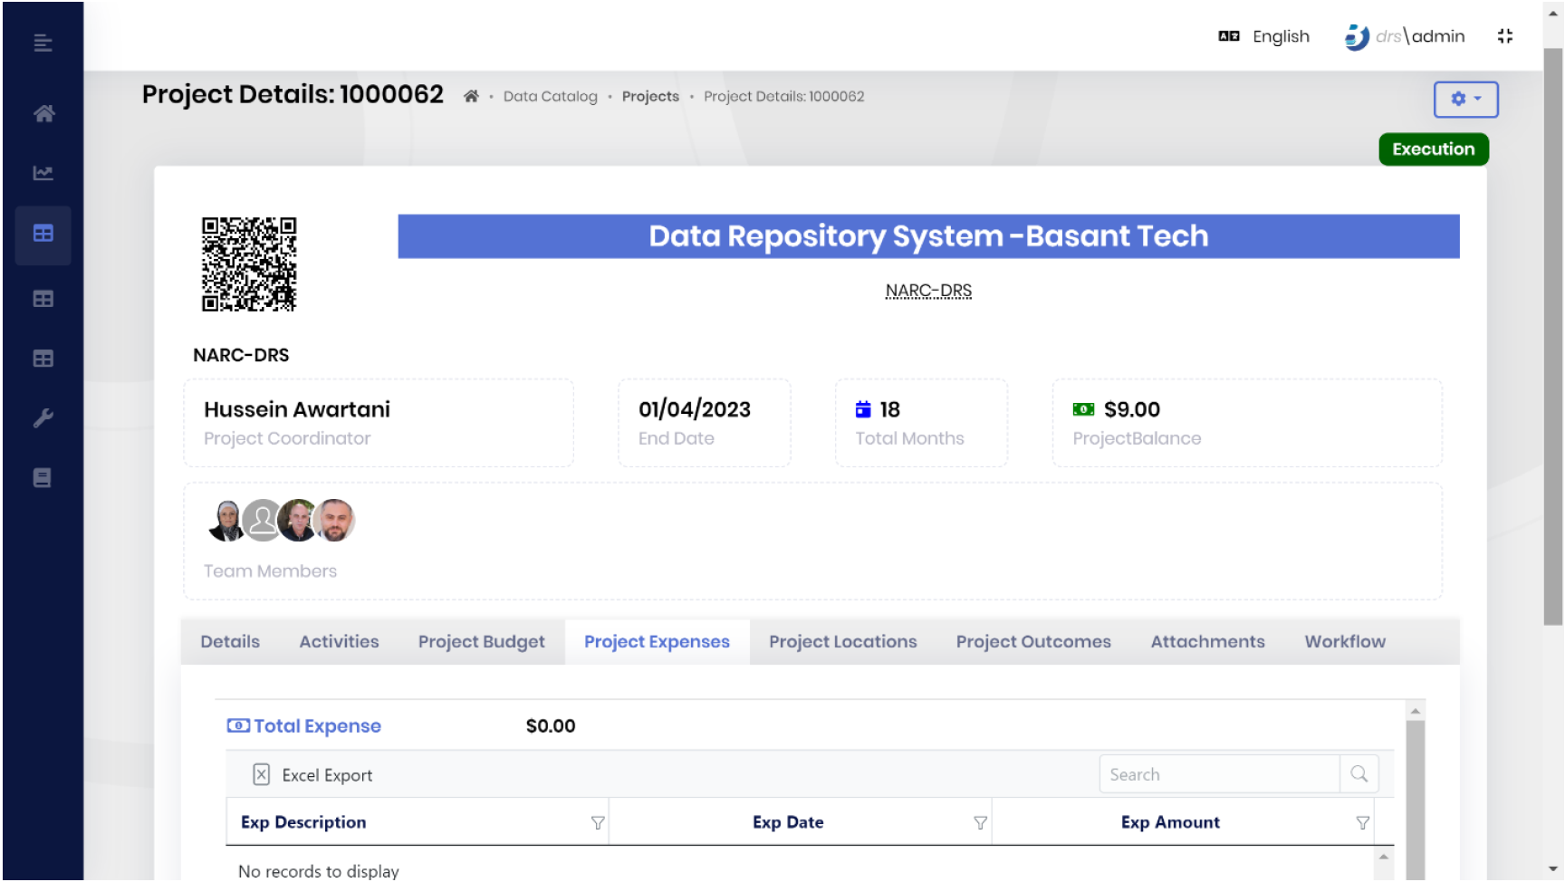Toggle the sidebar hamburger menu
This screenshot has width=1565, height=882.
[43, 43]
